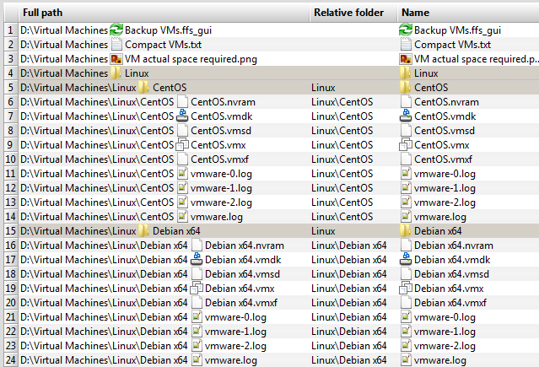Image resolution: width=539 pixels, height=367 pixels.
Task: Select row number 5 header
Action: tap(11, 88)
